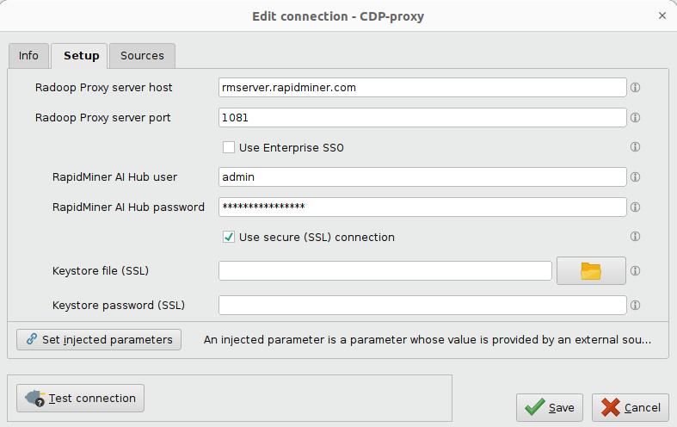Browse for keystore file with folder button
Viewport: 677px width, 427px height.
coord(591,271)
